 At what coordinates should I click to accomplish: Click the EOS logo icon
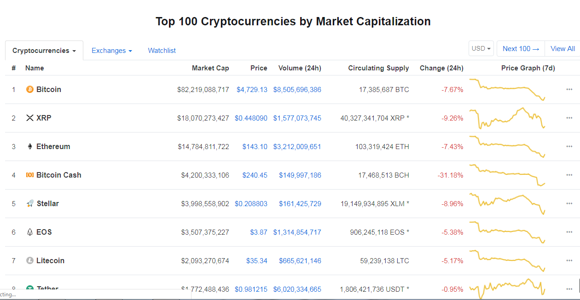(x=30, y=232)
